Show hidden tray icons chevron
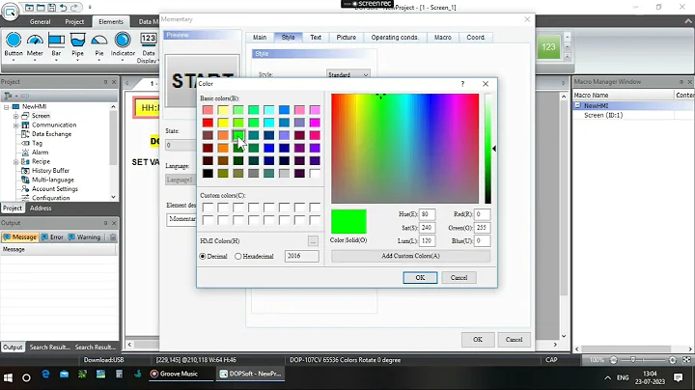695x390 pixels. pos(608,377)
